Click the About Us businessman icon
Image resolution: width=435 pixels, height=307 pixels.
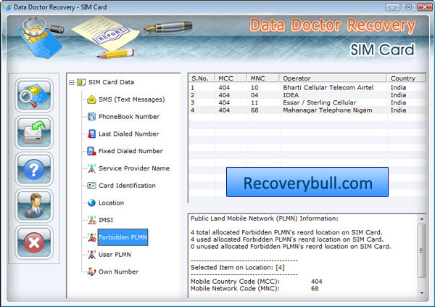tap(34, 205)
